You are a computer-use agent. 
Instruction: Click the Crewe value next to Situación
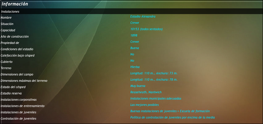[x=134, y=23]
